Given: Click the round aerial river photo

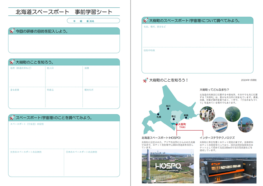Looking at the screenshot, I should pyautogui.click(x=233, y=114).
